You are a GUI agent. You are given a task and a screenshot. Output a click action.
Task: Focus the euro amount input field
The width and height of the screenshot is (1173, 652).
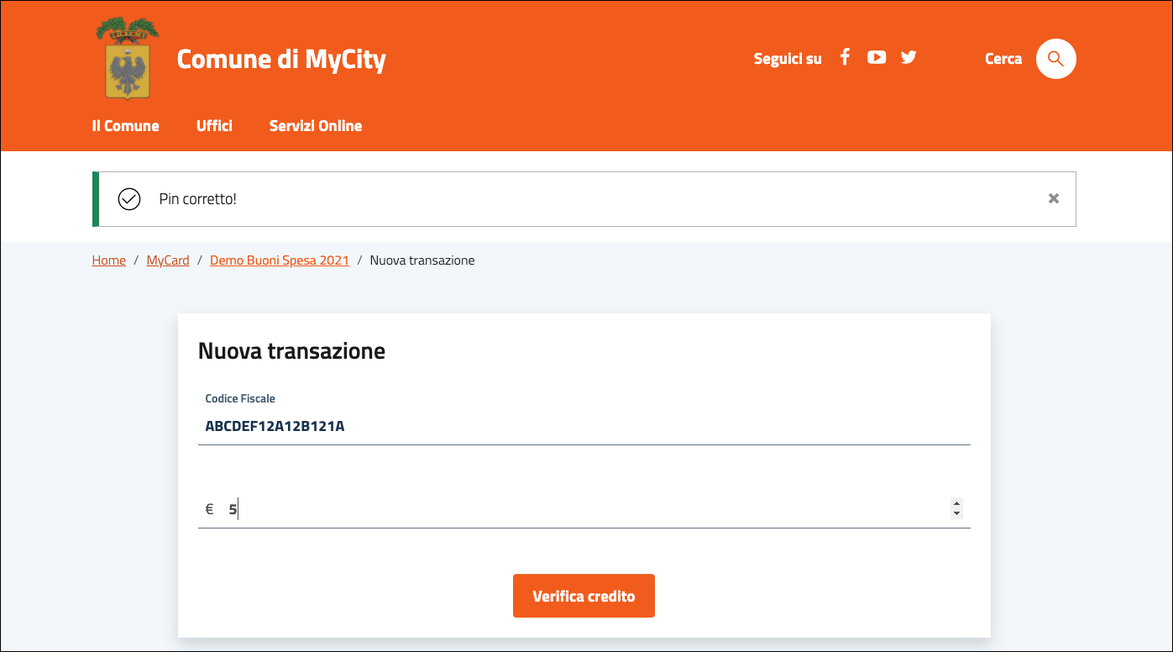[584, 509]
